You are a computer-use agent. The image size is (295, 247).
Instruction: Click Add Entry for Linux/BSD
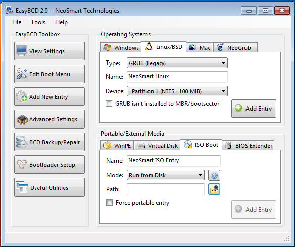(254, 109)
